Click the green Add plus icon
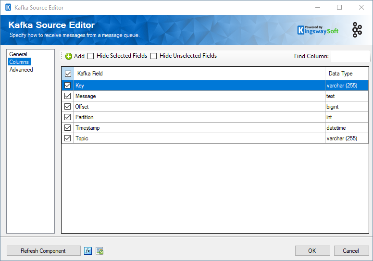Screen dimensions: 373x261 [69, 56]
